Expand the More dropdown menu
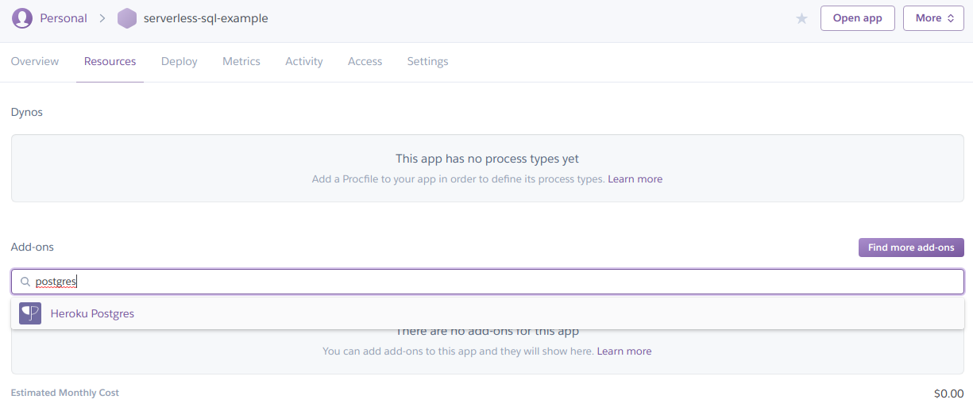973x407 pixels. (x=933, y=18)
